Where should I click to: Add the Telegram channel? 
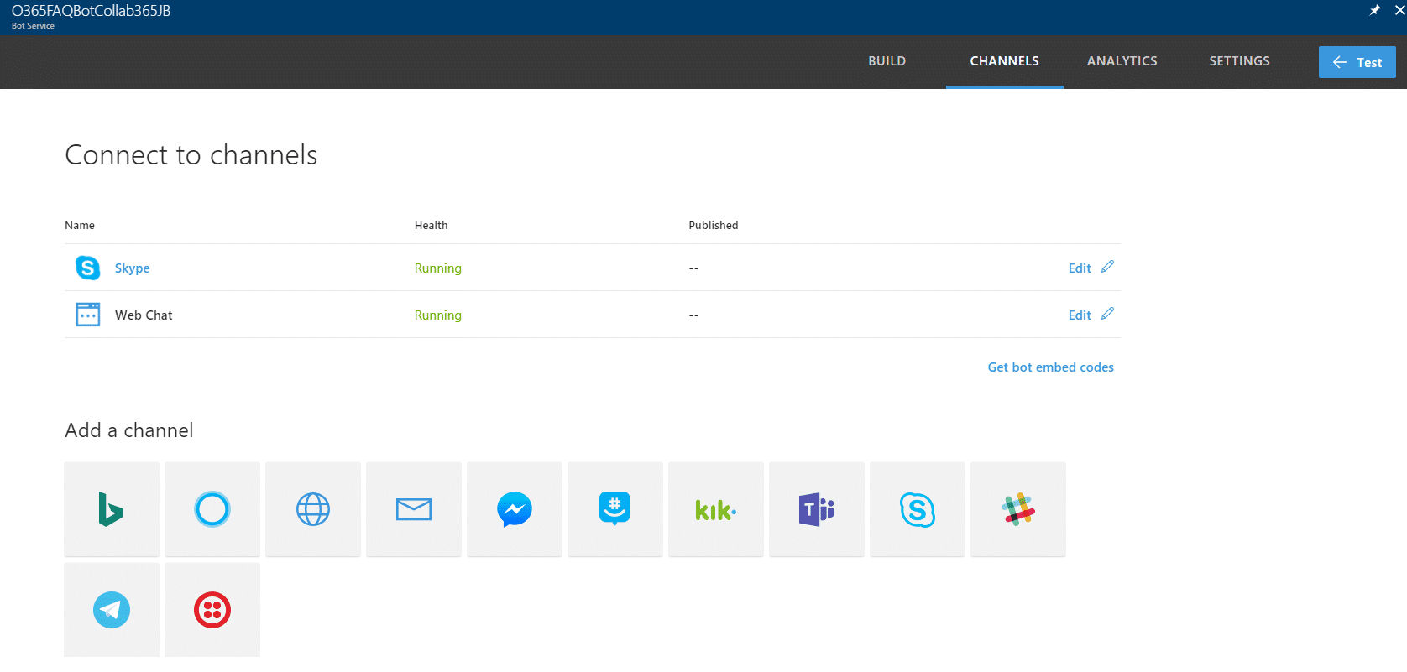point(112,610)
